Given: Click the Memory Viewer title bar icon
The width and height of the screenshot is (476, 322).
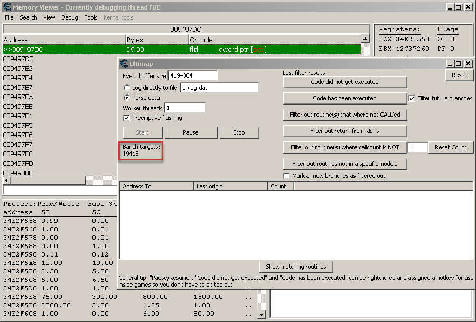Looking at the screenshot, I should (x=7, y=7).
